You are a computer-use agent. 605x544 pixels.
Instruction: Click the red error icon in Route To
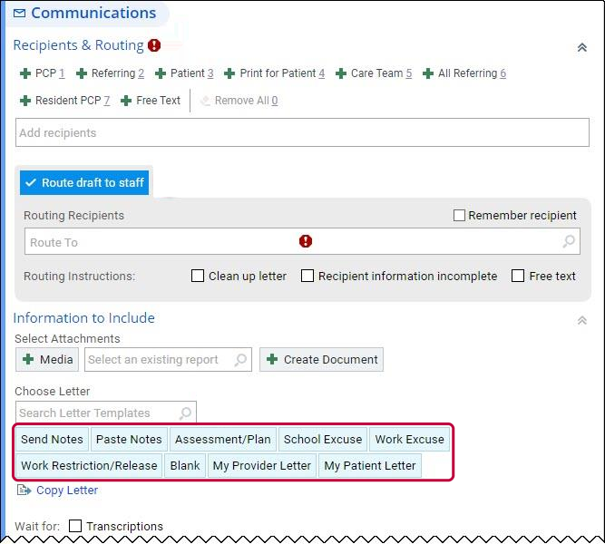click(x=306, y=241)
